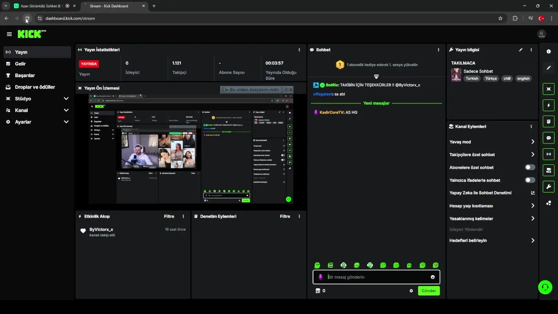Toggle the moderation log note icon in the right sidebar
This screenshot has height=314, width=558.
coord(548,121)
